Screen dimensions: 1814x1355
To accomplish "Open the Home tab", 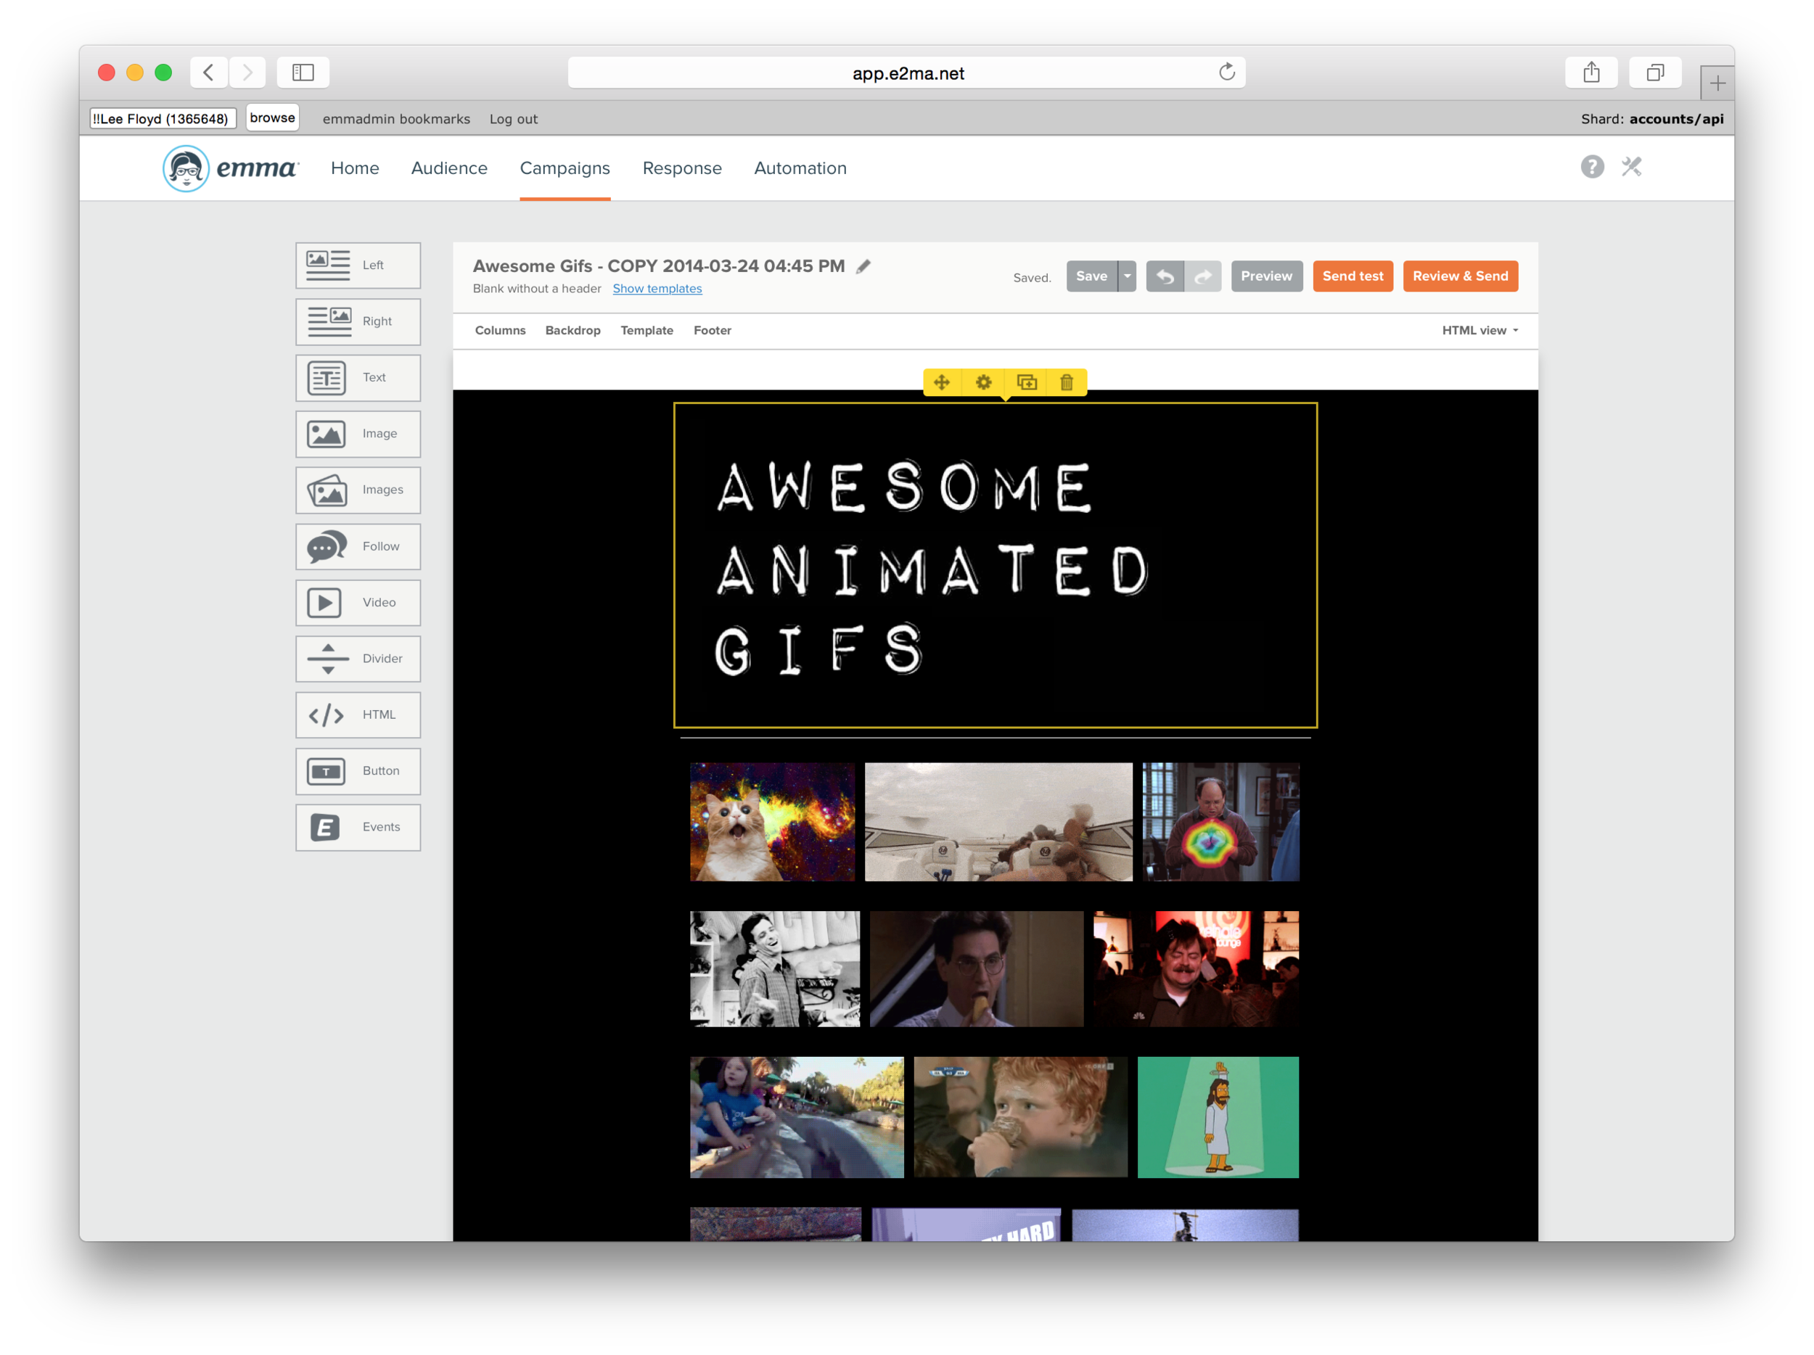I will 355,168.
